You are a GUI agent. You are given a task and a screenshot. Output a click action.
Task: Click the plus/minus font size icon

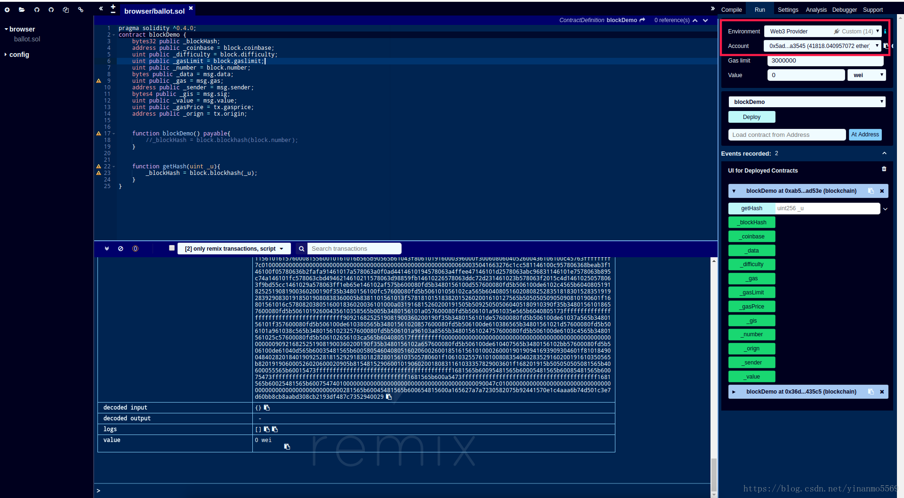(x=113, y=8)
